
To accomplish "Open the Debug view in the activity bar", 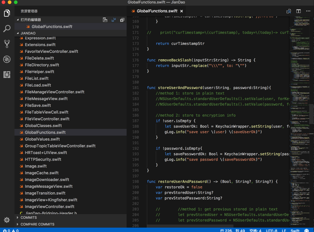I will click(x=7, y=59).
